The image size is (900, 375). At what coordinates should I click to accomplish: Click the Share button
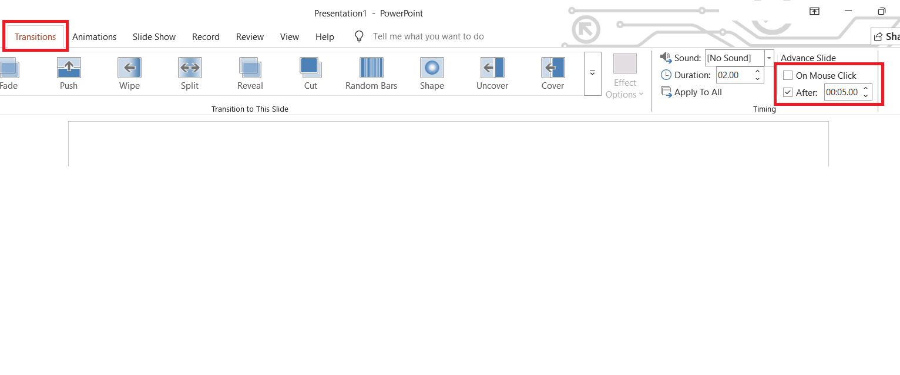coord(887,36)
